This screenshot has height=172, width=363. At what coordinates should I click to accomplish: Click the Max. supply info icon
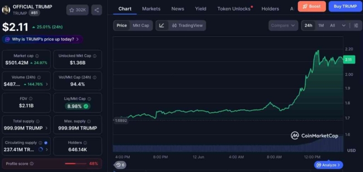click(89, 121)
